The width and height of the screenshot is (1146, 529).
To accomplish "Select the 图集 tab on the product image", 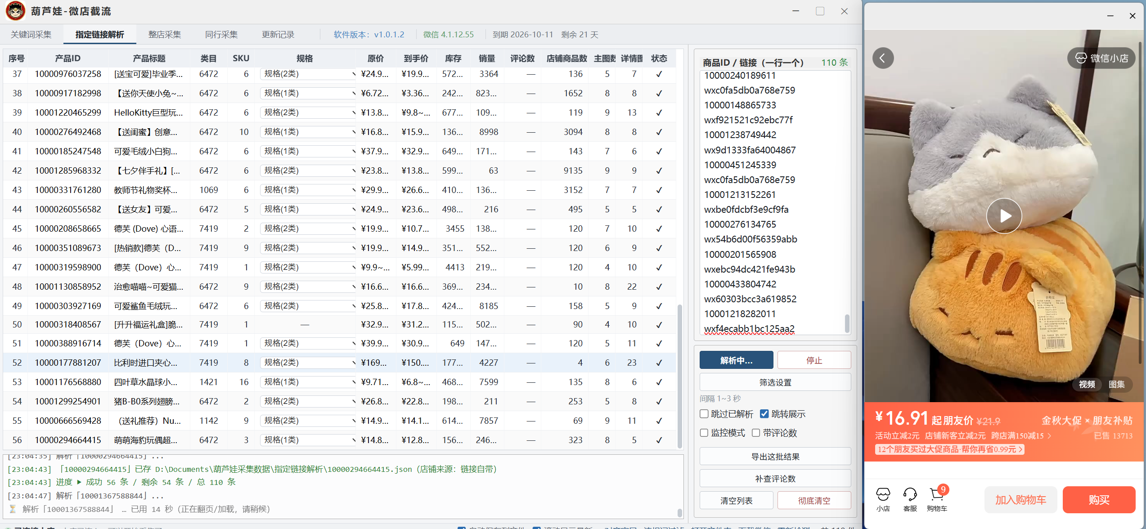I will (1117, 384).
